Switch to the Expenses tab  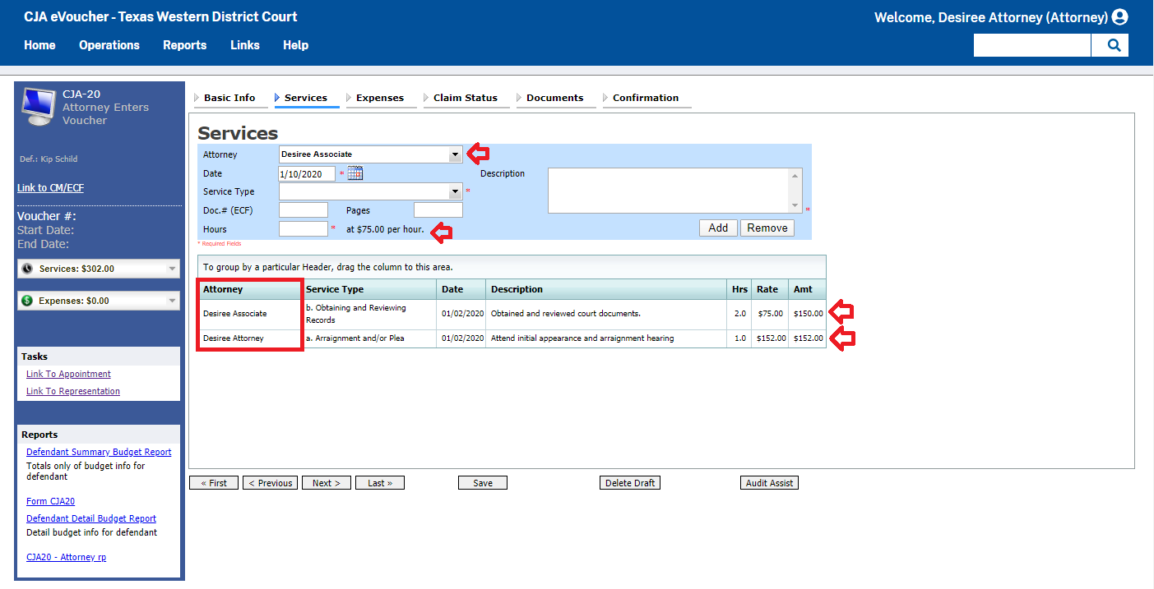click(379, 98)
